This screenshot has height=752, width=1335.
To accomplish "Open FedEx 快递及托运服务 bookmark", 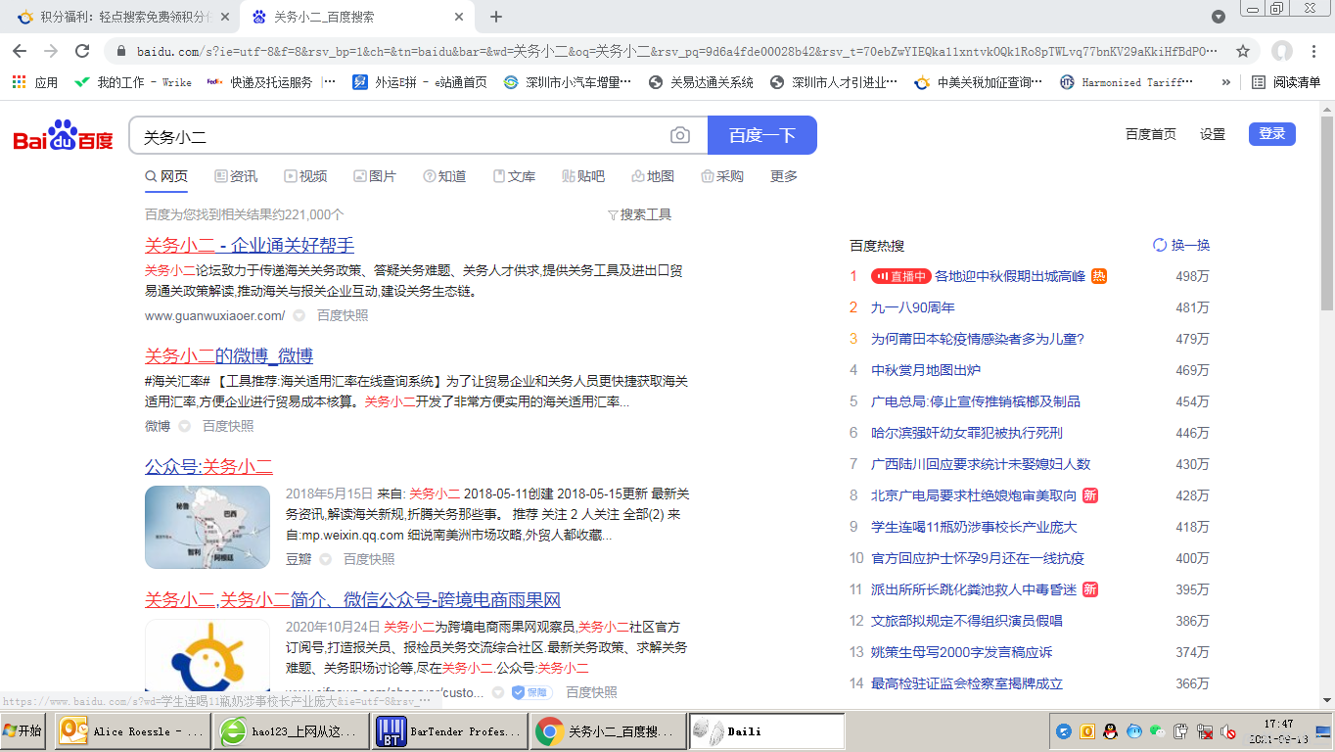I will (271, 82).
